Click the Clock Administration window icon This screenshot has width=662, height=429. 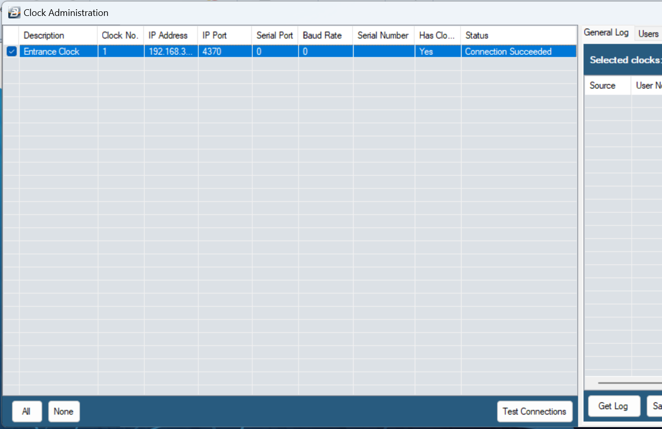14,13
